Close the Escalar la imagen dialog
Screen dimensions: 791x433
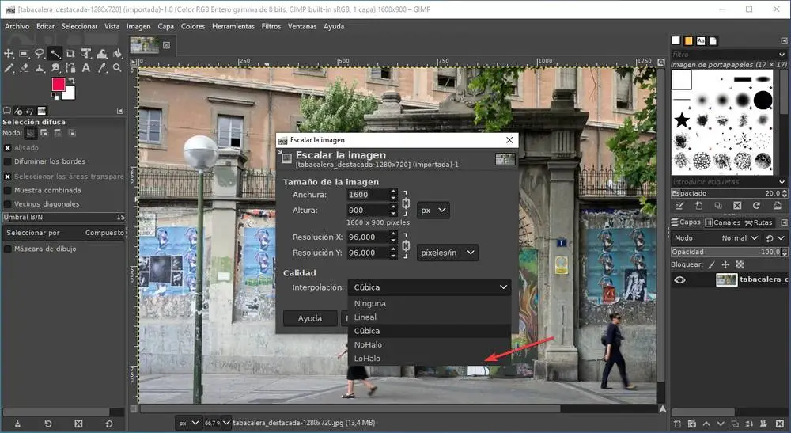pyautogui.click(x=509, y=140)
